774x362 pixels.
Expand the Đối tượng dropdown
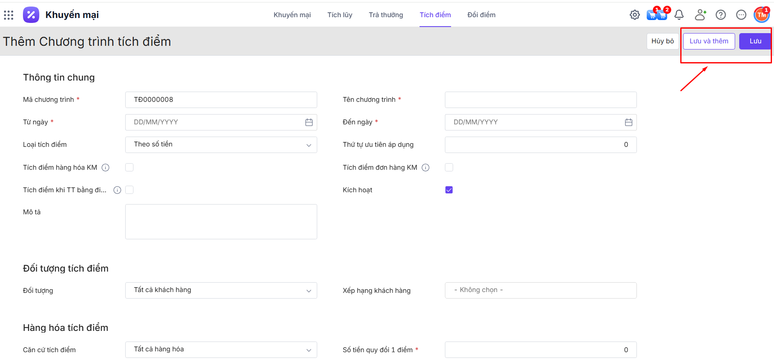click(x=221, y=290)
